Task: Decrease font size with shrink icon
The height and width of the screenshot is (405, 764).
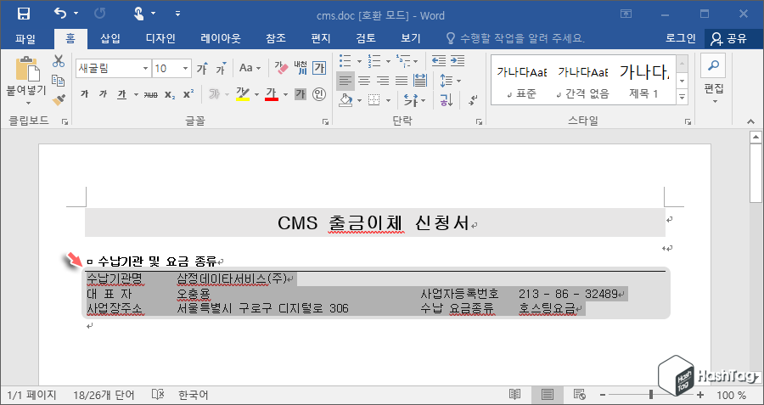Action: point(221,69)
